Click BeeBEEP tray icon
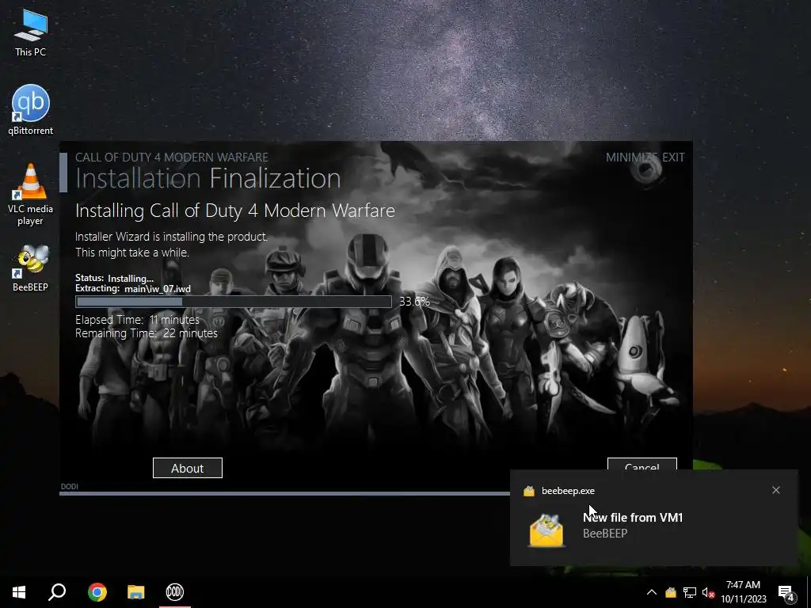Screen dimensions: 811x608 670,592
